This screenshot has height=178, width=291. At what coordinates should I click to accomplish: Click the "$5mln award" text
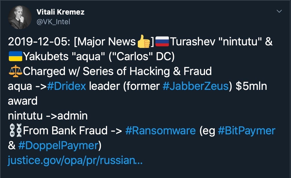(251, 86)
